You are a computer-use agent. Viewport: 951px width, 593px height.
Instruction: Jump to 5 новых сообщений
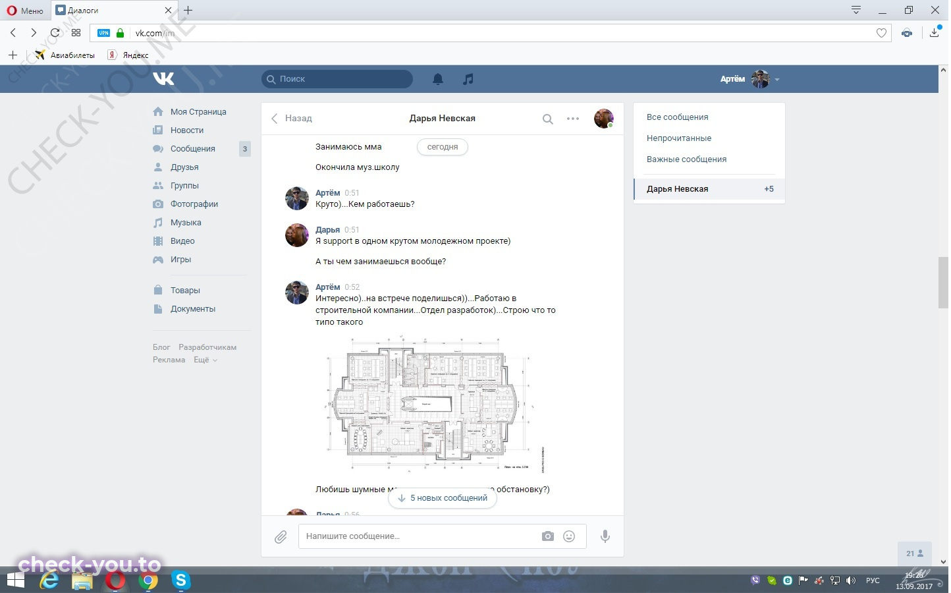click(x=443, y=498)
